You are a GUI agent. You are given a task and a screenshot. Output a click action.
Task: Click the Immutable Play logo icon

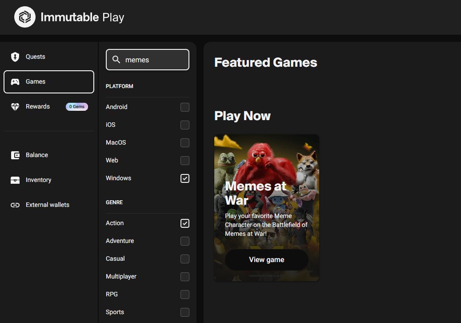point(25,17)
